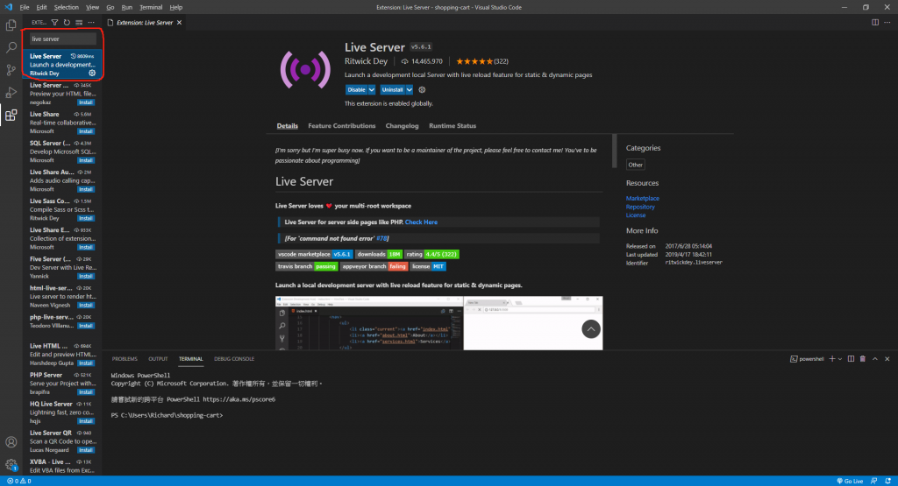
Task: Click errors and warnings indicator in status bar
Action: pyautogui.click(x=19, y=481)
